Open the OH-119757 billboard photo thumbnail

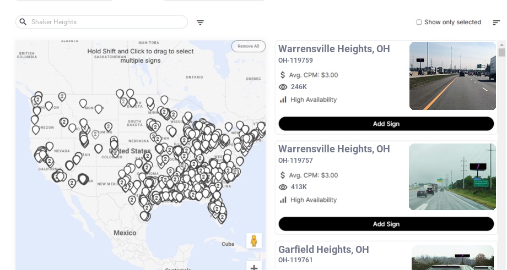(452, 177)
